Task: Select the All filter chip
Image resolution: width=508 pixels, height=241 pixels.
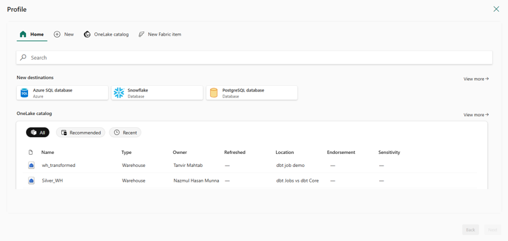Action: [38, 133]
